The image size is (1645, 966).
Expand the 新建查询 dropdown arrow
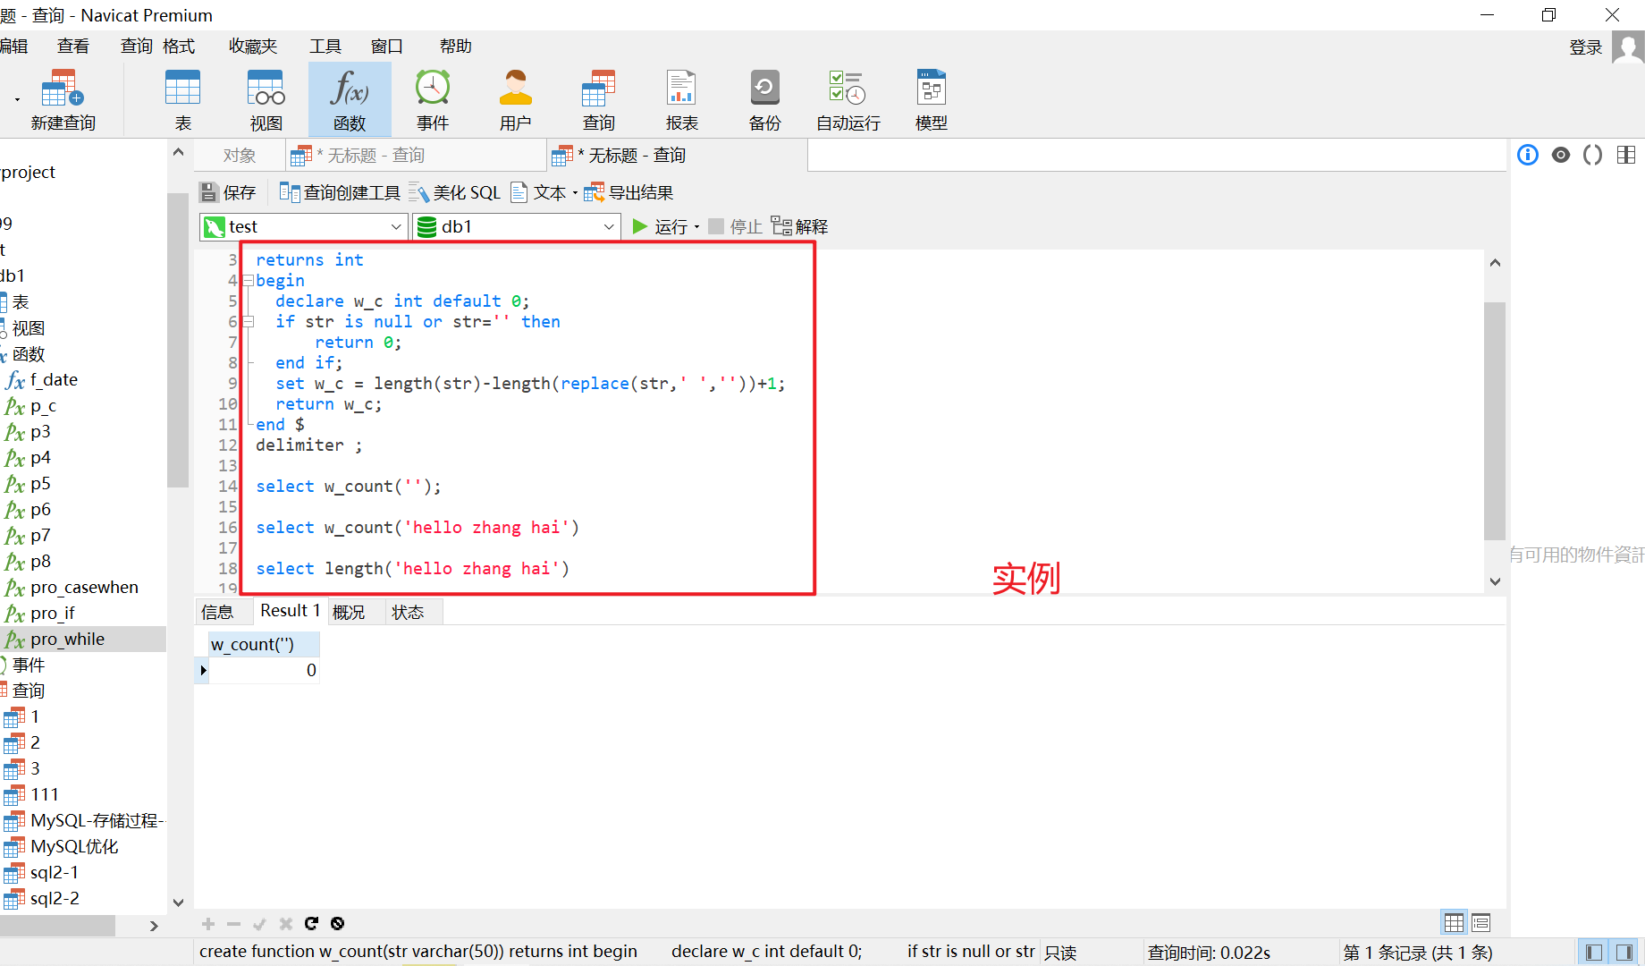point(17,99)
